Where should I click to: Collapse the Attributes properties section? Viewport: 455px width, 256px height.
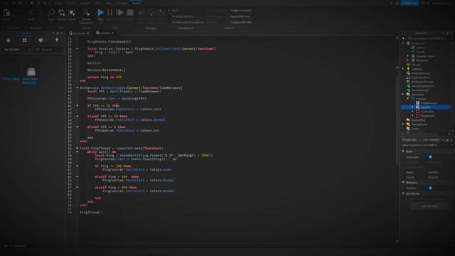[x=403, y=193]
